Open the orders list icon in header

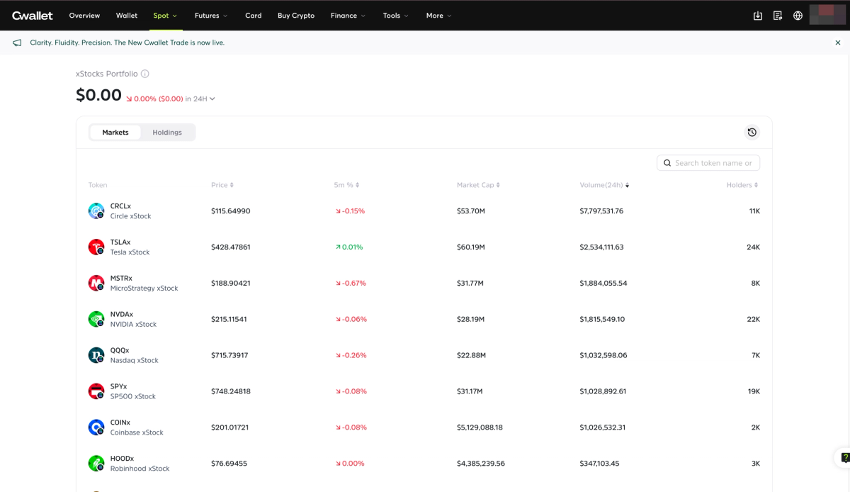(778, 16)
